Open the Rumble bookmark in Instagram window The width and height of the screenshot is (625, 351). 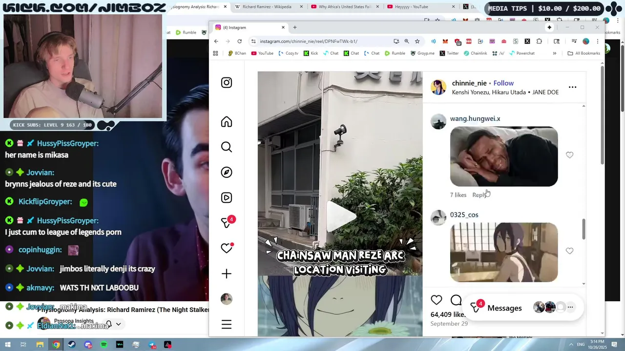(395, 53)
